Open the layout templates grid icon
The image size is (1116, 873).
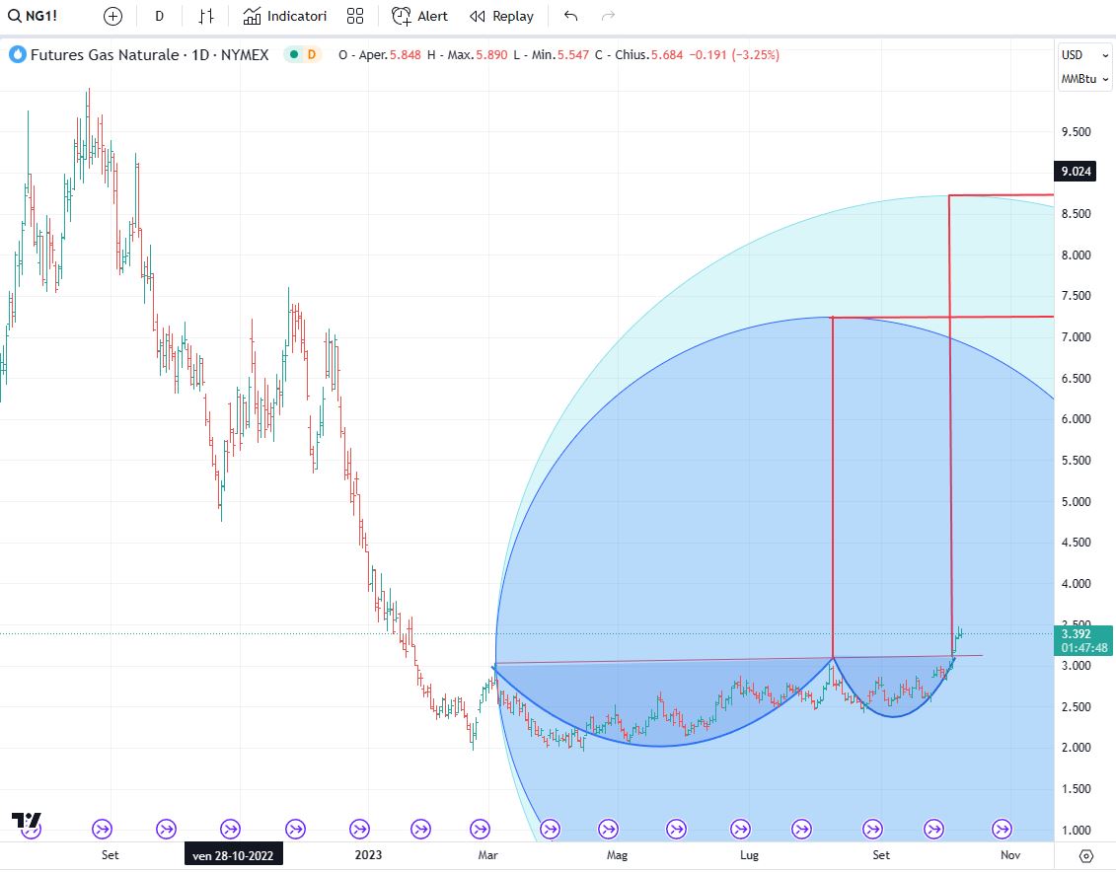355,16
